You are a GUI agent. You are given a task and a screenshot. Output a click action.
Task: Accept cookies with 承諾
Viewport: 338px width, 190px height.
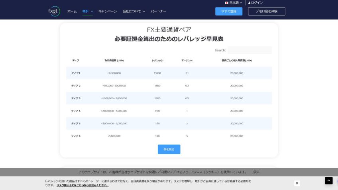point(256,172)
